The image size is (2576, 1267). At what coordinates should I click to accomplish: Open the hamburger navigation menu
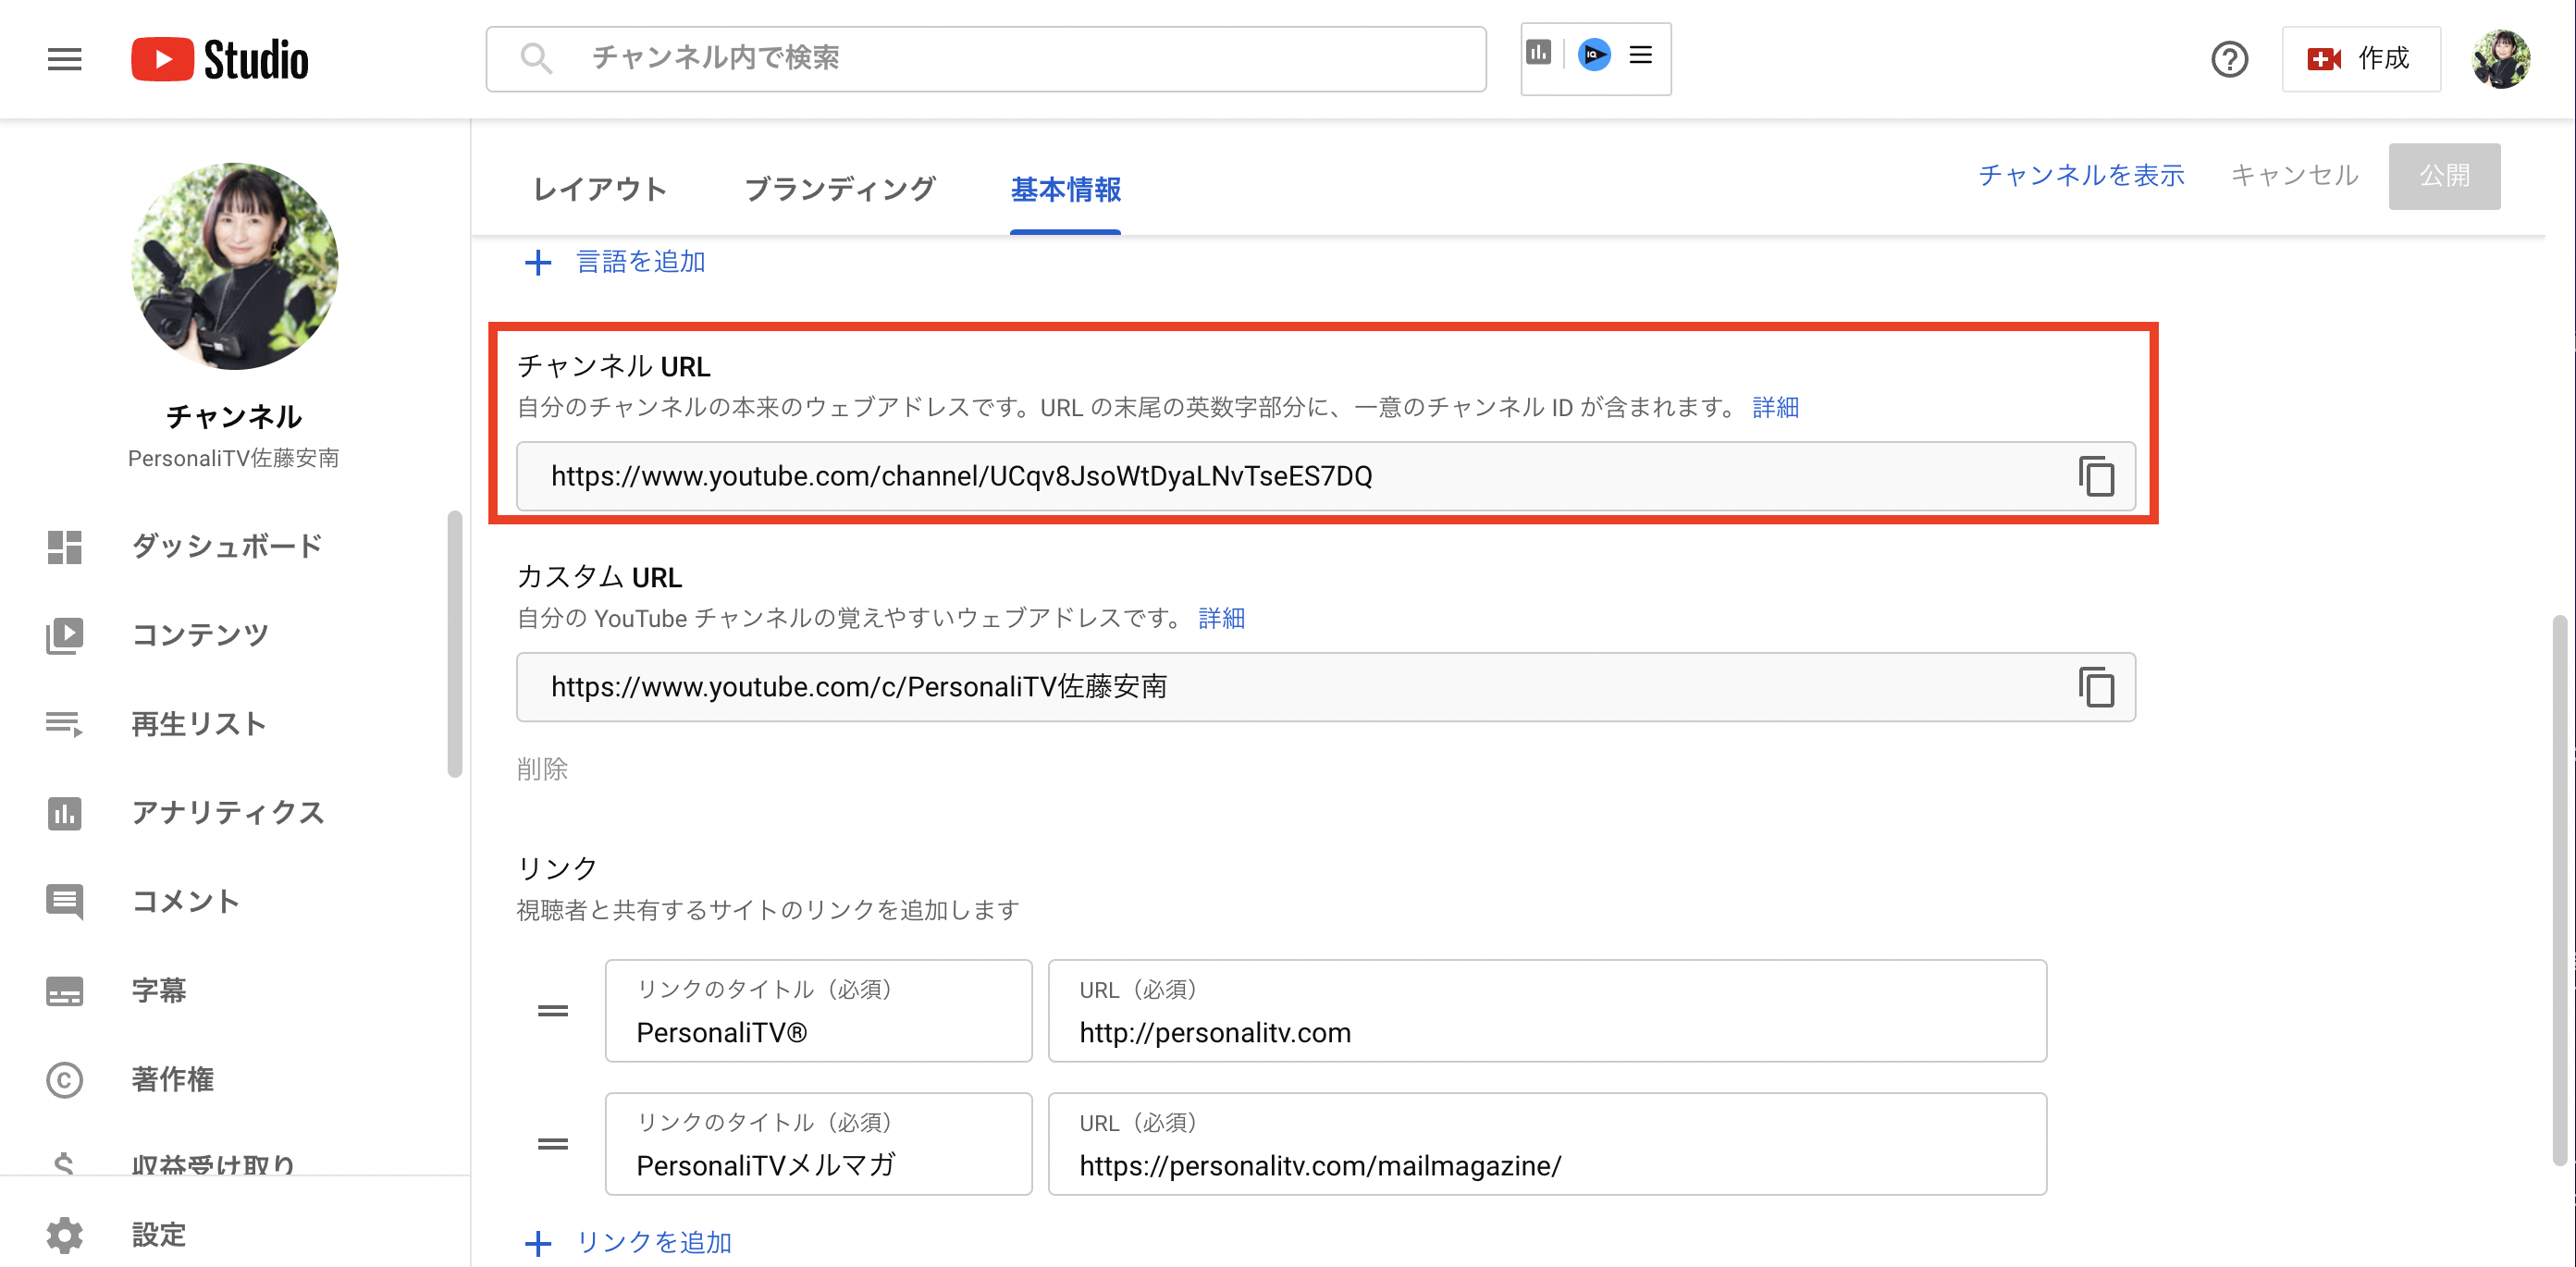64,59
